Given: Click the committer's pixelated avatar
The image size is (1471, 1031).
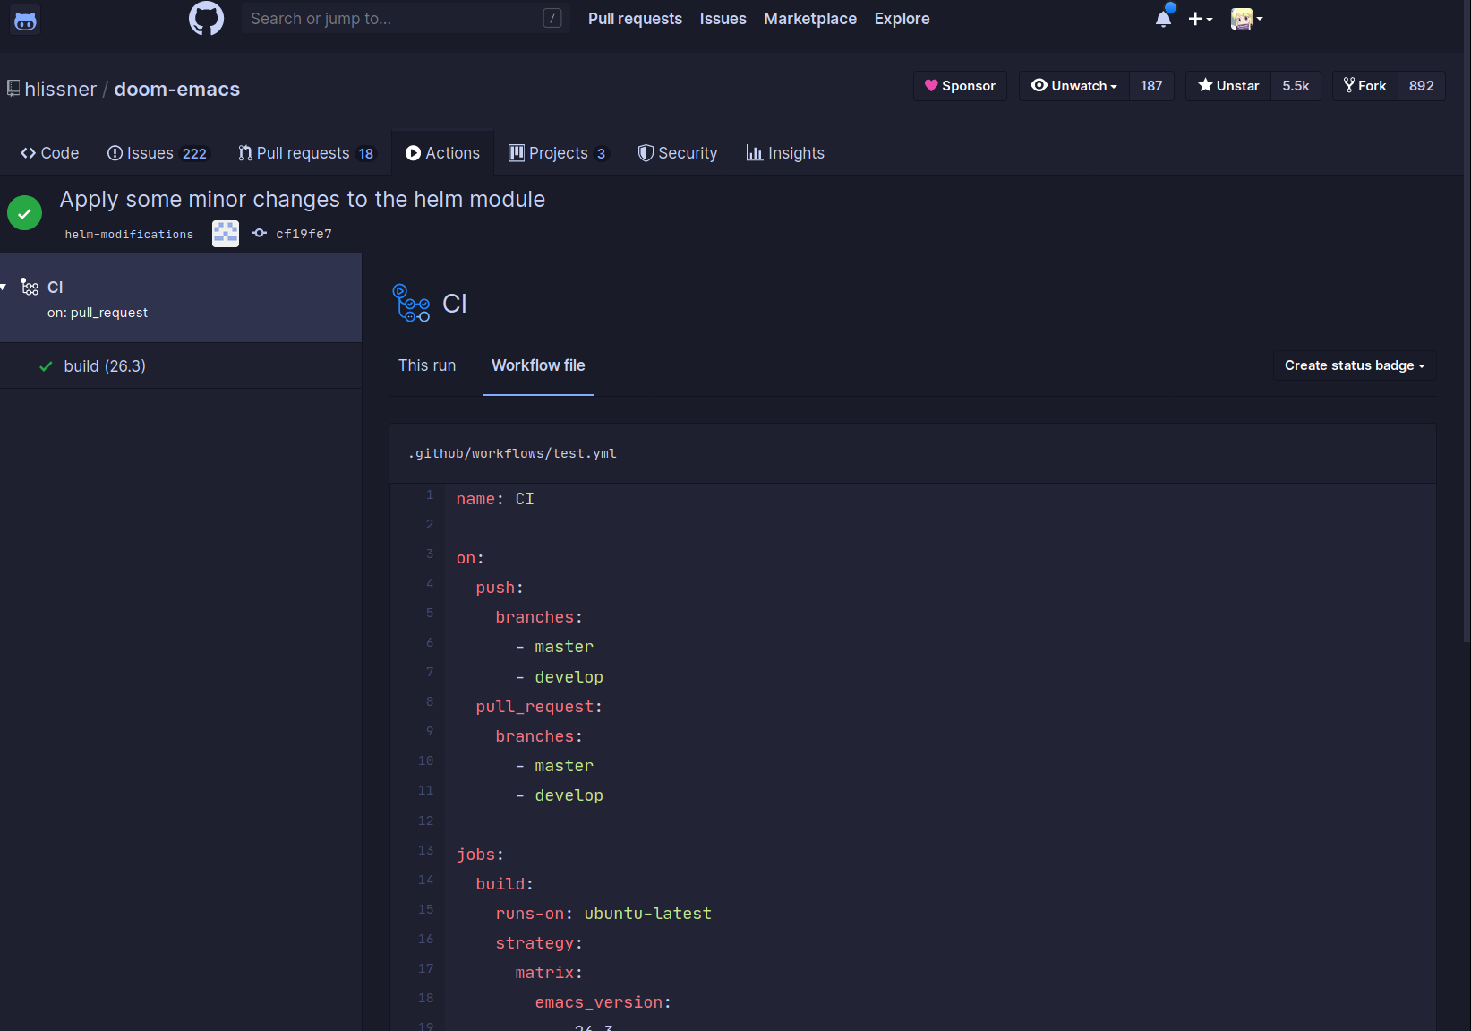Looking at the screenshot, I should [225, 234].
